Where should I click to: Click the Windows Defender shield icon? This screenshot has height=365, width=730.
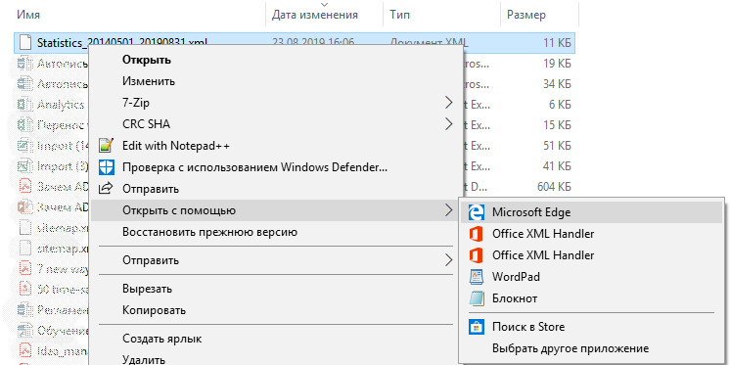(x=107, y=167)
